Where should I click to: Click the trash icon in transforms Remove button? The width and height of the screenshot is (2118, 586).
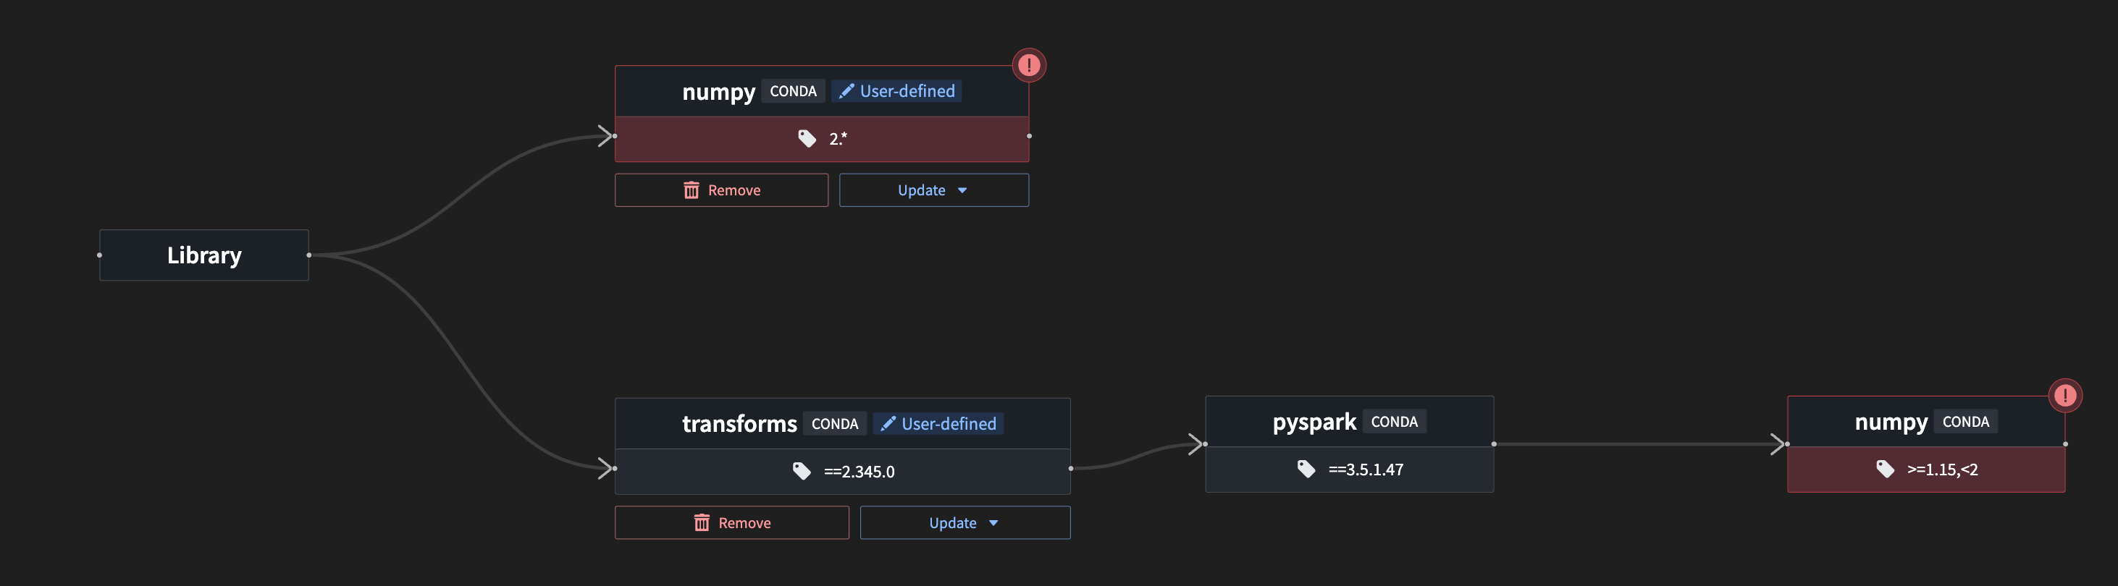point(703,522)
